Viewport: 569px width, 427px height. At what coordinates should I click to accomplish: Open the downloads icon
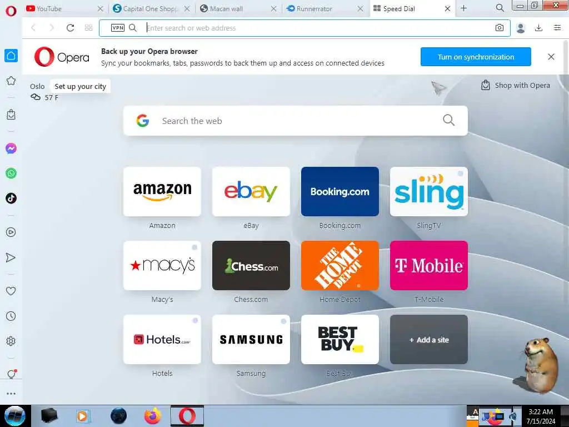[x=539, y=28]
